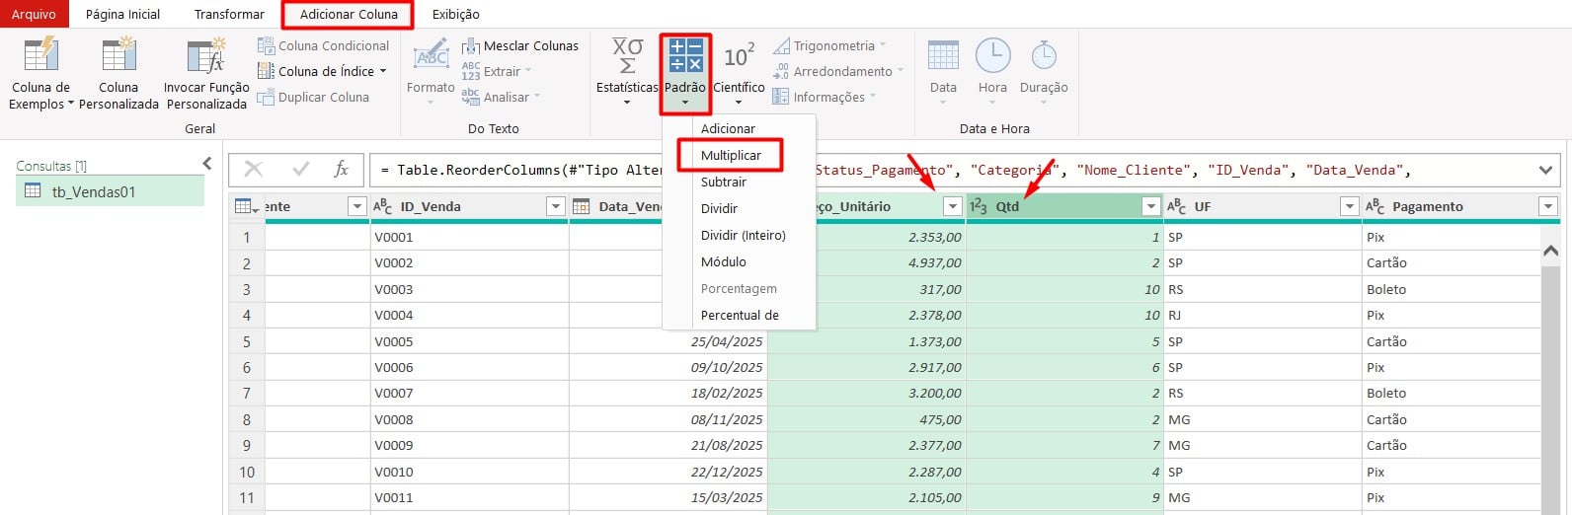Select the Data calendar icon

pyautogui.click(x=943, y=56)
